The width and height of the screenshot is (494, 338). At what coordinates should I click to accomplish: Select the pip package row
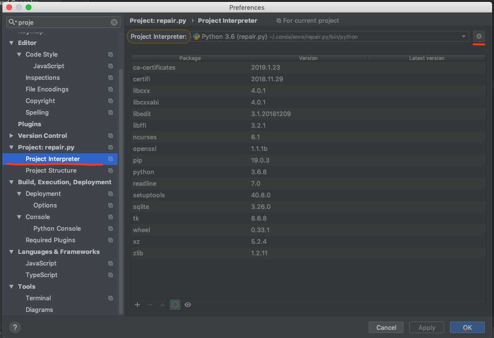[308, 161]
